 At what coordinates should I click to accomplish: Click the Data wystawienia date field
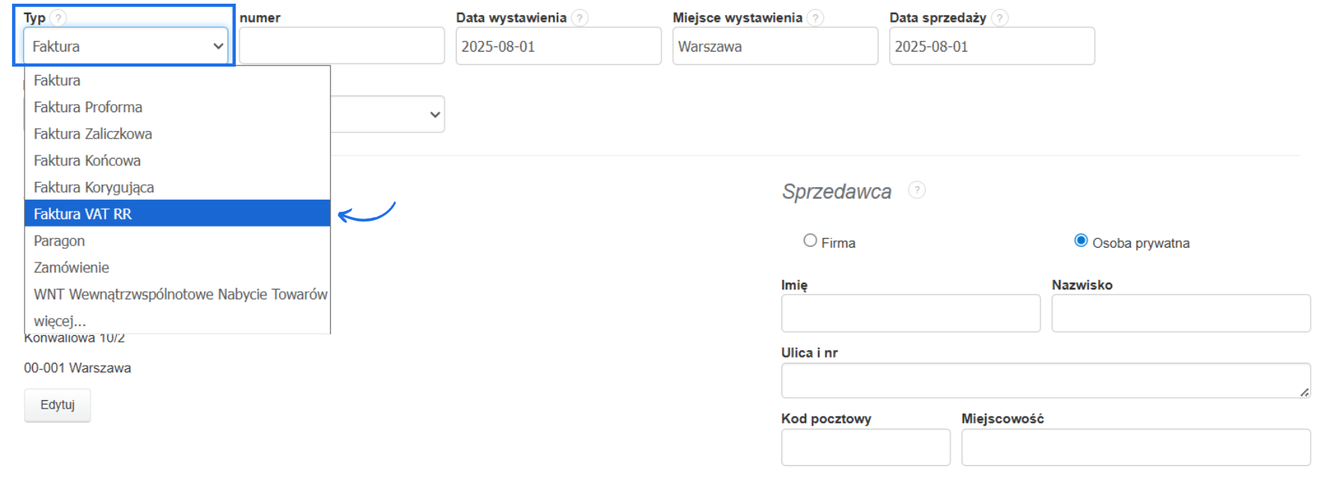pos(558,46)
